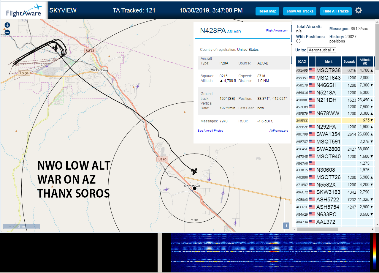
Task: Select the highlighted 268DEE row
Action: tap(335, 120)
